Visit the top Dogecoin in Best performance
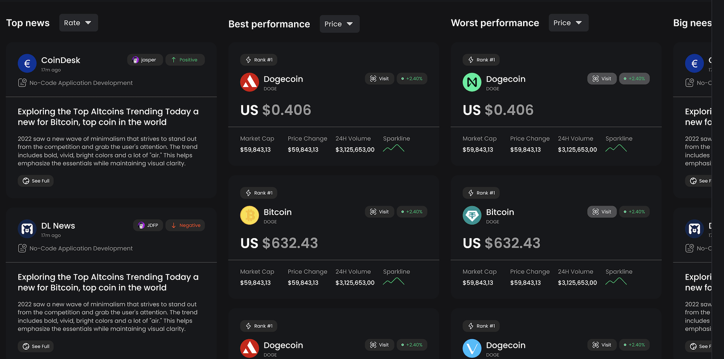724x359 pixels. pos(379,79)
